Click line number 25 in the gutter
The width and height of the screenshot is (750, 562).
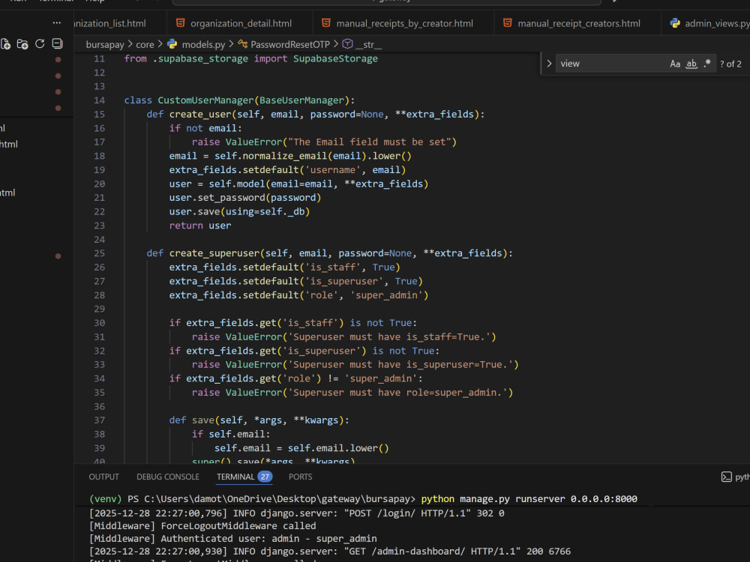[99, 253]
